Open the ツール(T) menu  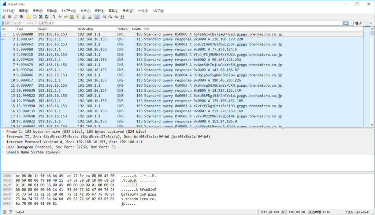(x=143, y=11)
